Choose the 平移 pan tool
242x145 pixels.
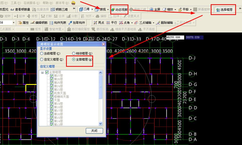click(x=183, y=9)
